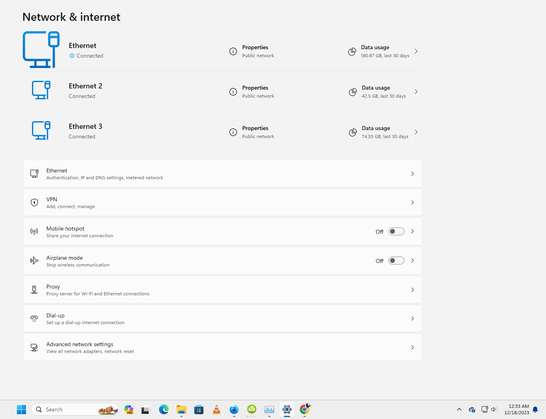This screenshot has width=546, height=419.
Task: Open Microsoft Edge from taskbar
Action: 164,409
